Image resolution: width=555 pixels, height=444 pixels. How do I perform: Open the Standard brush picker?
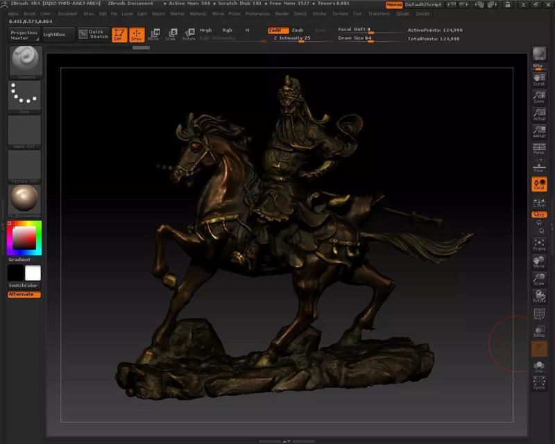pos(24,61)
